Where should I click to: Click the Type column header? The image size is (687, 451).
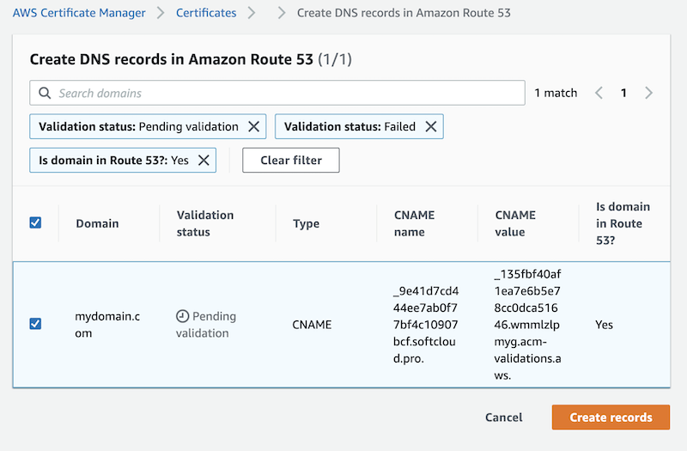[x=307, y=223]
